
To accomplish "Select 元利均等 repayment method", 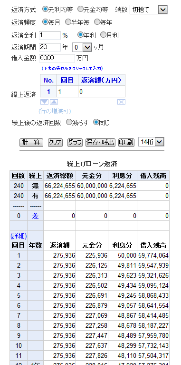I will 45,10.
